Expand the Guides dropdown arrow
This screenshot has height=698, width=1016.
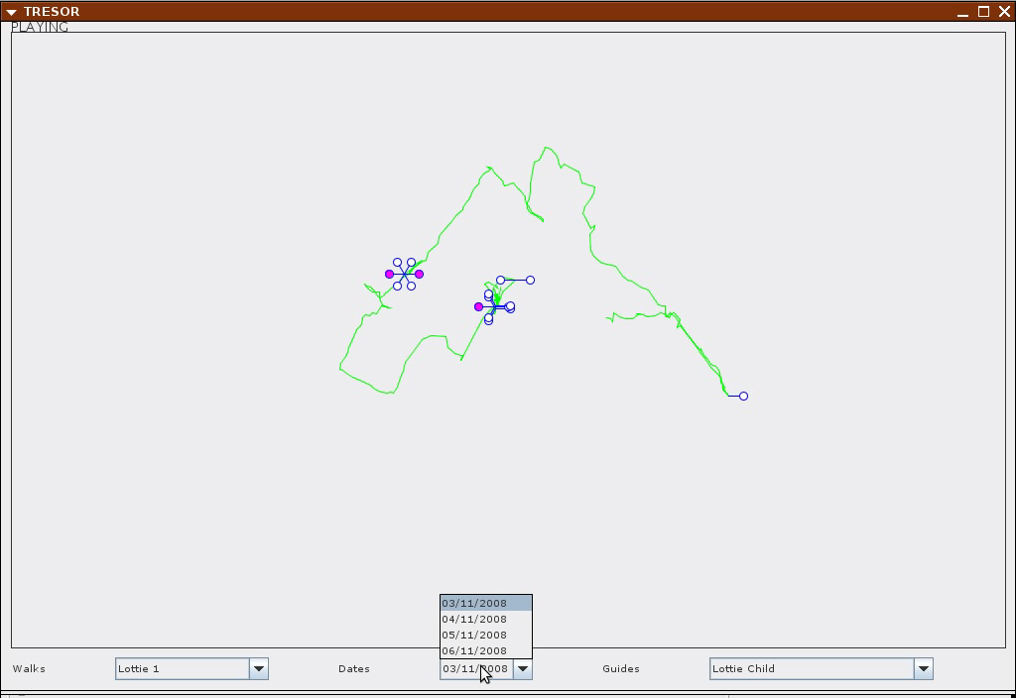(x=924, y=669)
